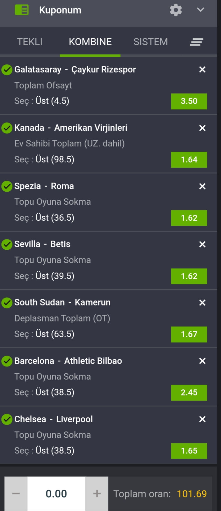Collapse the Kuponum panel with chevron

pos(201,10)
